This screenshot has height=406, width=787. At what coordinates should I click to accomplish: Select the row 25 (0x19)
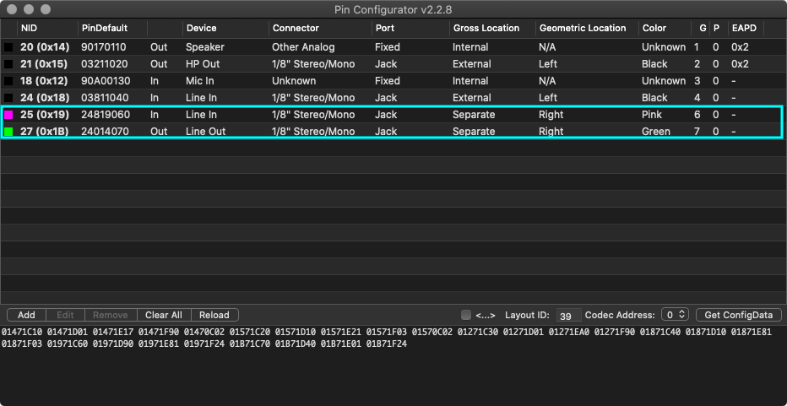coord(393,115)
